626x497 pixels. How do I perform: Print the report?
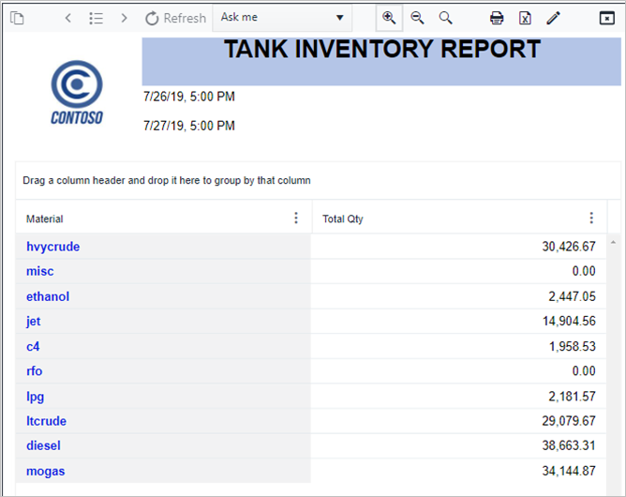tap(497, 18)
